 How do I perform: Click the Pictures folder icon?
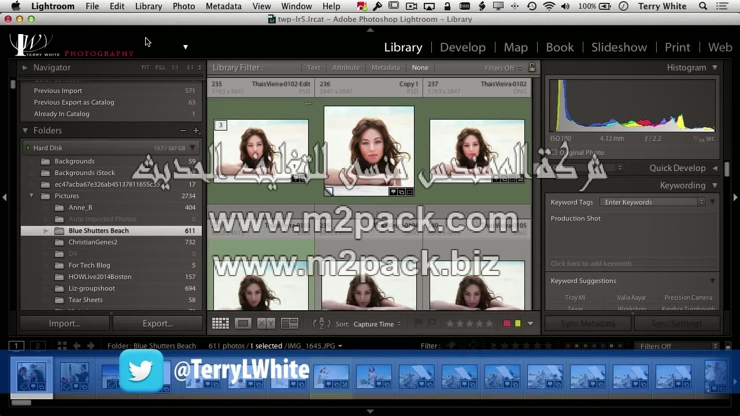click(45, 196)
